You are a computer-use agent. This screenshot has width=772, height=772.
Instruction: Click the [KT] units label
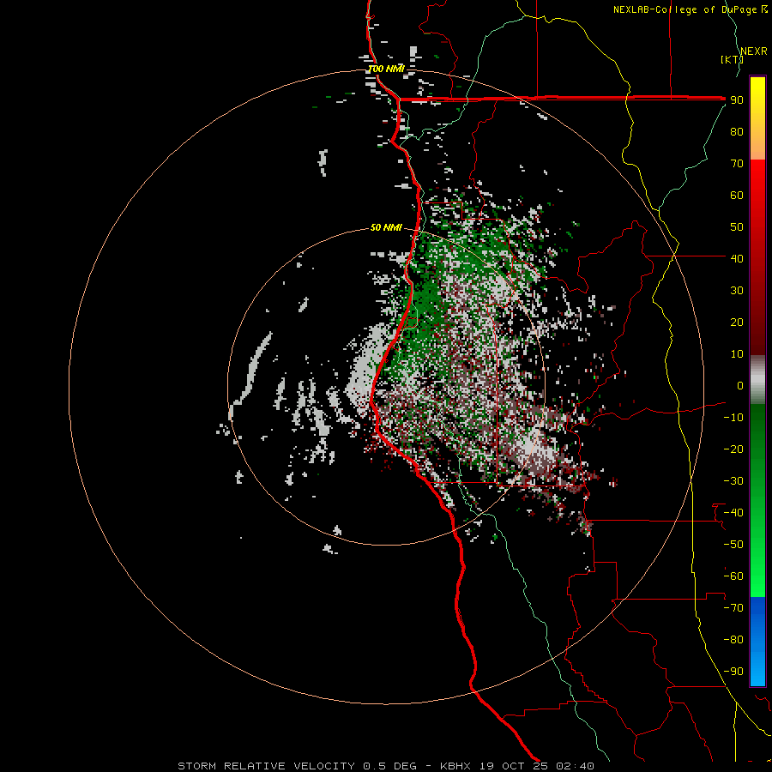[x=732, y=59]
